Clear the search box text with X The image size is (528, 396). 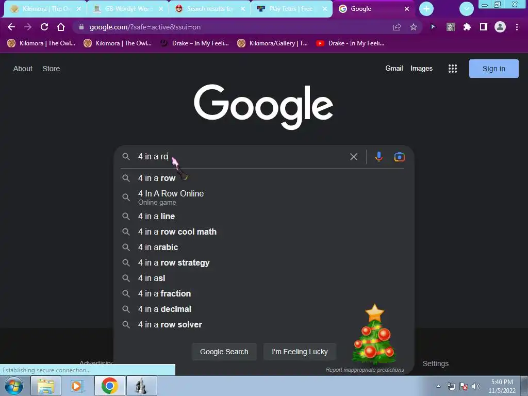click(354, 157)
